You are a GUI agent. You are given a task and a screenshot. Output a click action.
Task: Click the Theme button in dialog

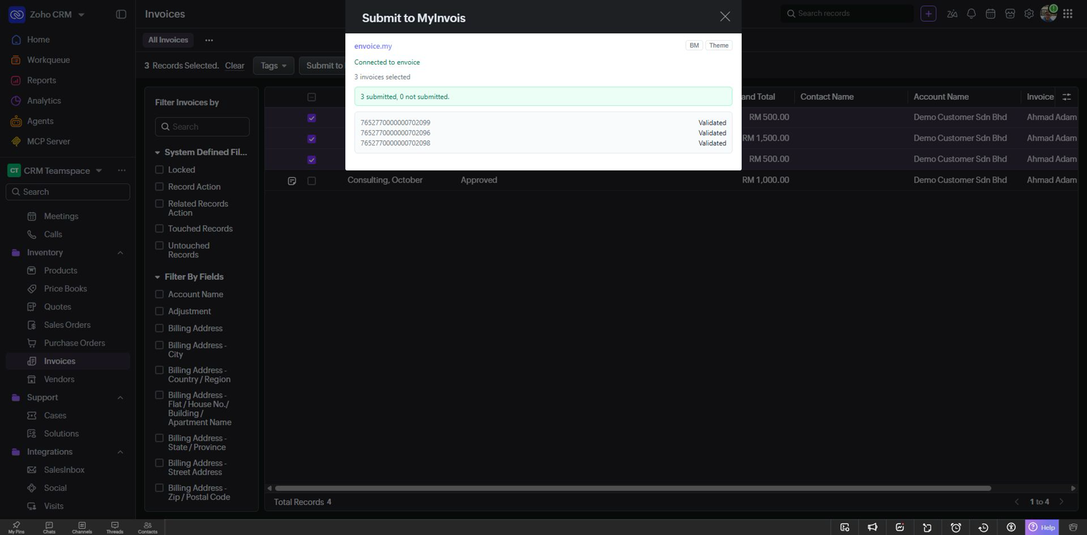[x=719, y=45]
